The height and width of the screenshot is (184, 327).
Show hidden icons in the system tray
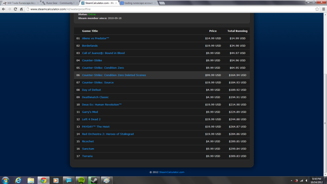(292, 180)
